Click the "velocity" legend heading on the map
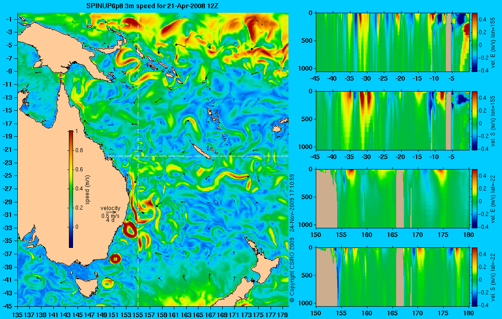The width and height of the screenshot is (502, 319). (110, 208)
